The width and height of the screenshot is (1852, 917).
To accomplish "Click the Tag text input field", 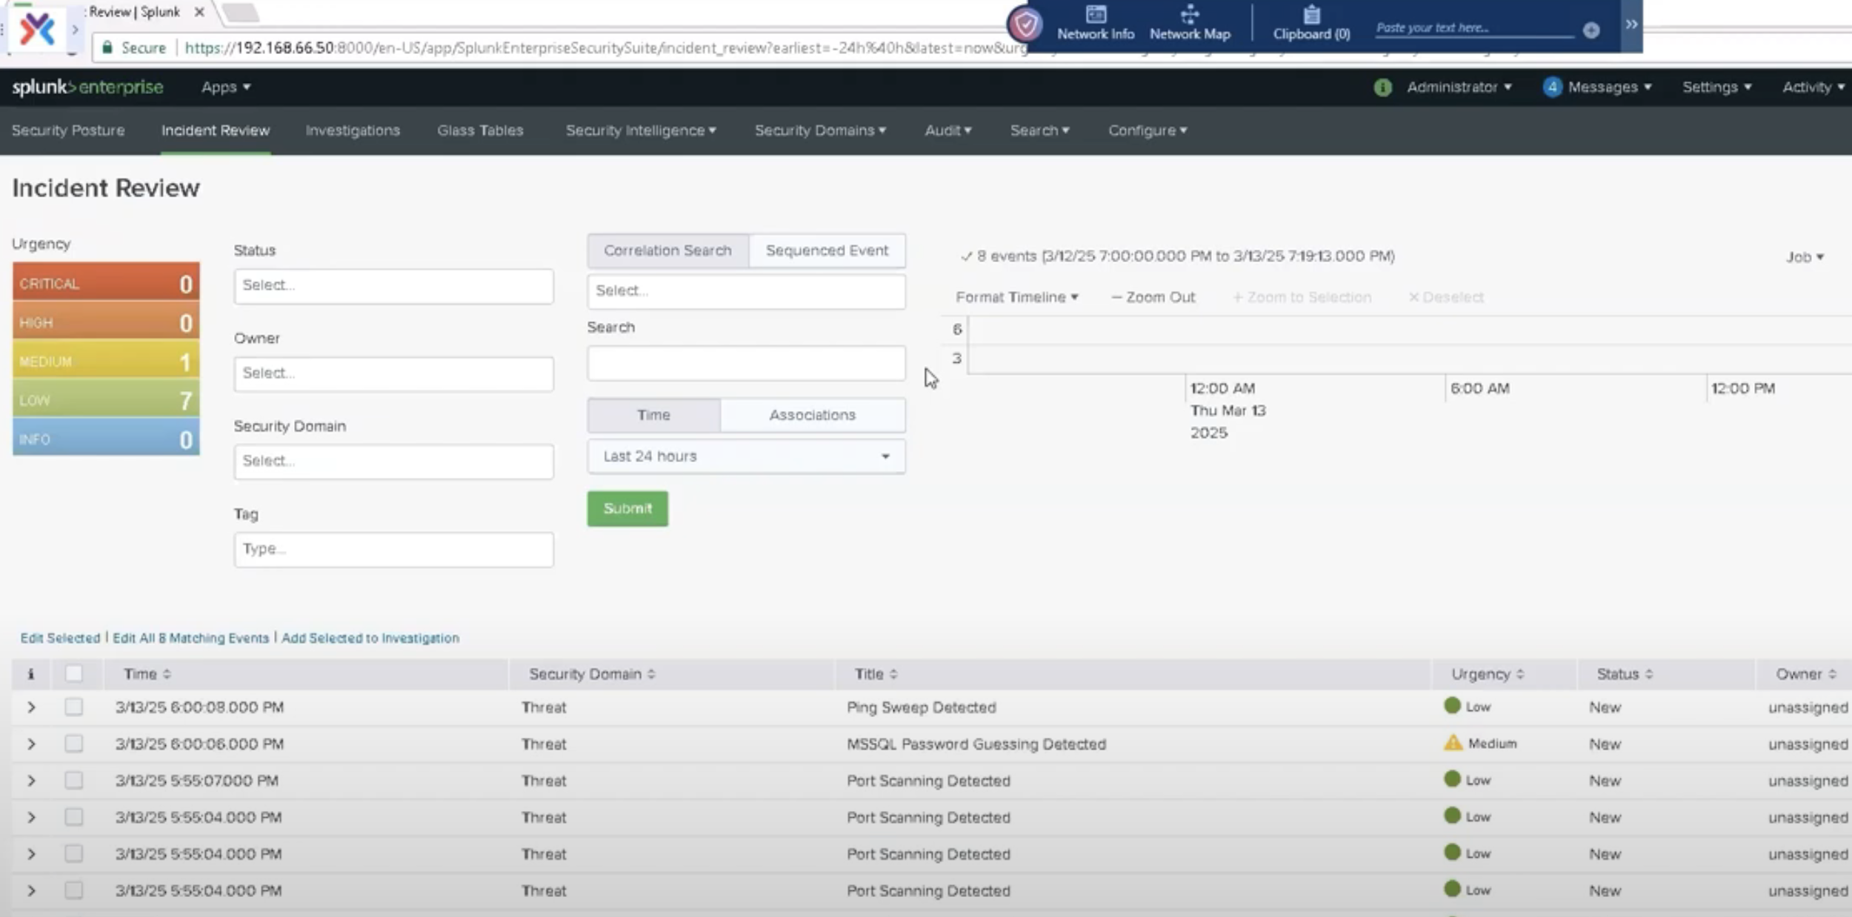I will (x=393, y=549).
